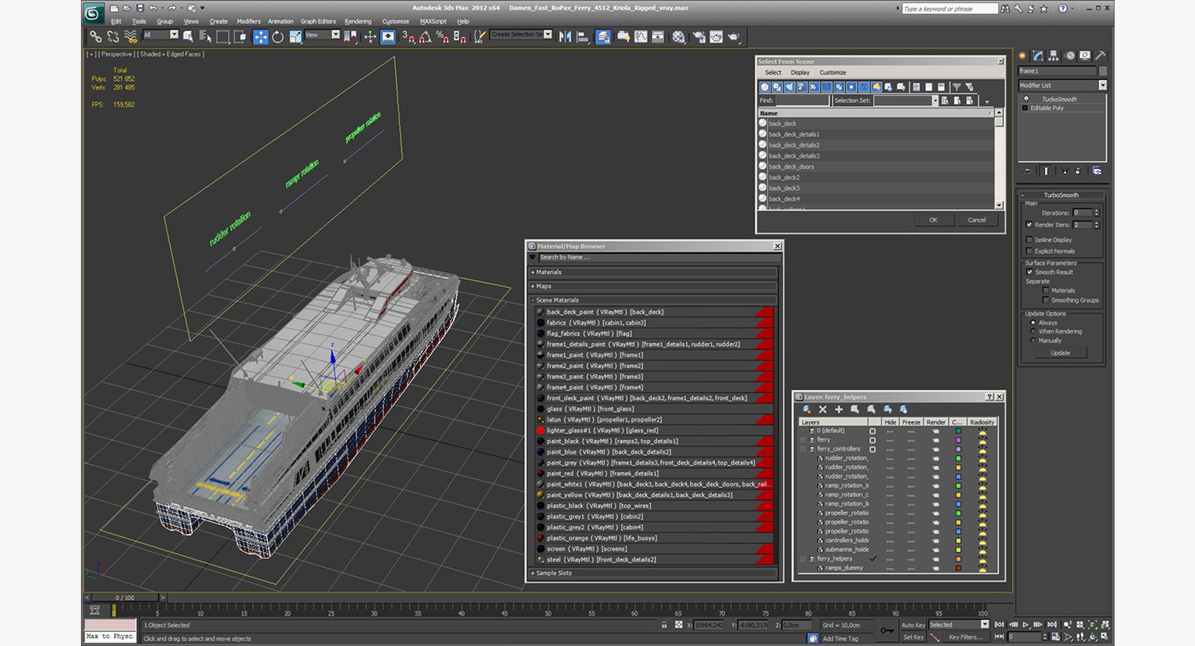Image resolution: width=1195 pixels, height=646 pixels.
Task: Select the Rotate tool in main toolbar
Action: (x=278, y=37)
